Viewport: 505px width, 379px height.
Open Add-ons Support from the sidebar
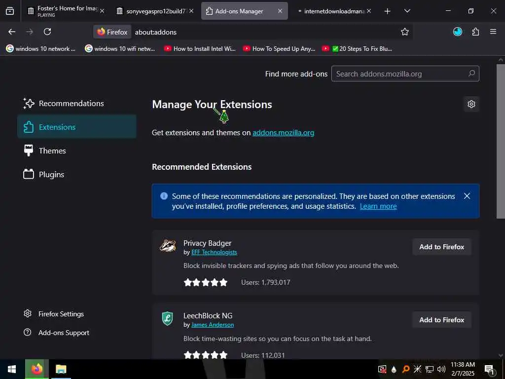click(x=56, y=333)
